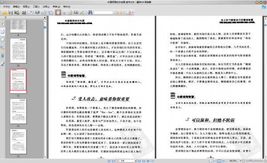Select highlighted page 11 thumbnail
Viewport: 267px width, 163px height.
pyautogui.click(x=18, y=81)
